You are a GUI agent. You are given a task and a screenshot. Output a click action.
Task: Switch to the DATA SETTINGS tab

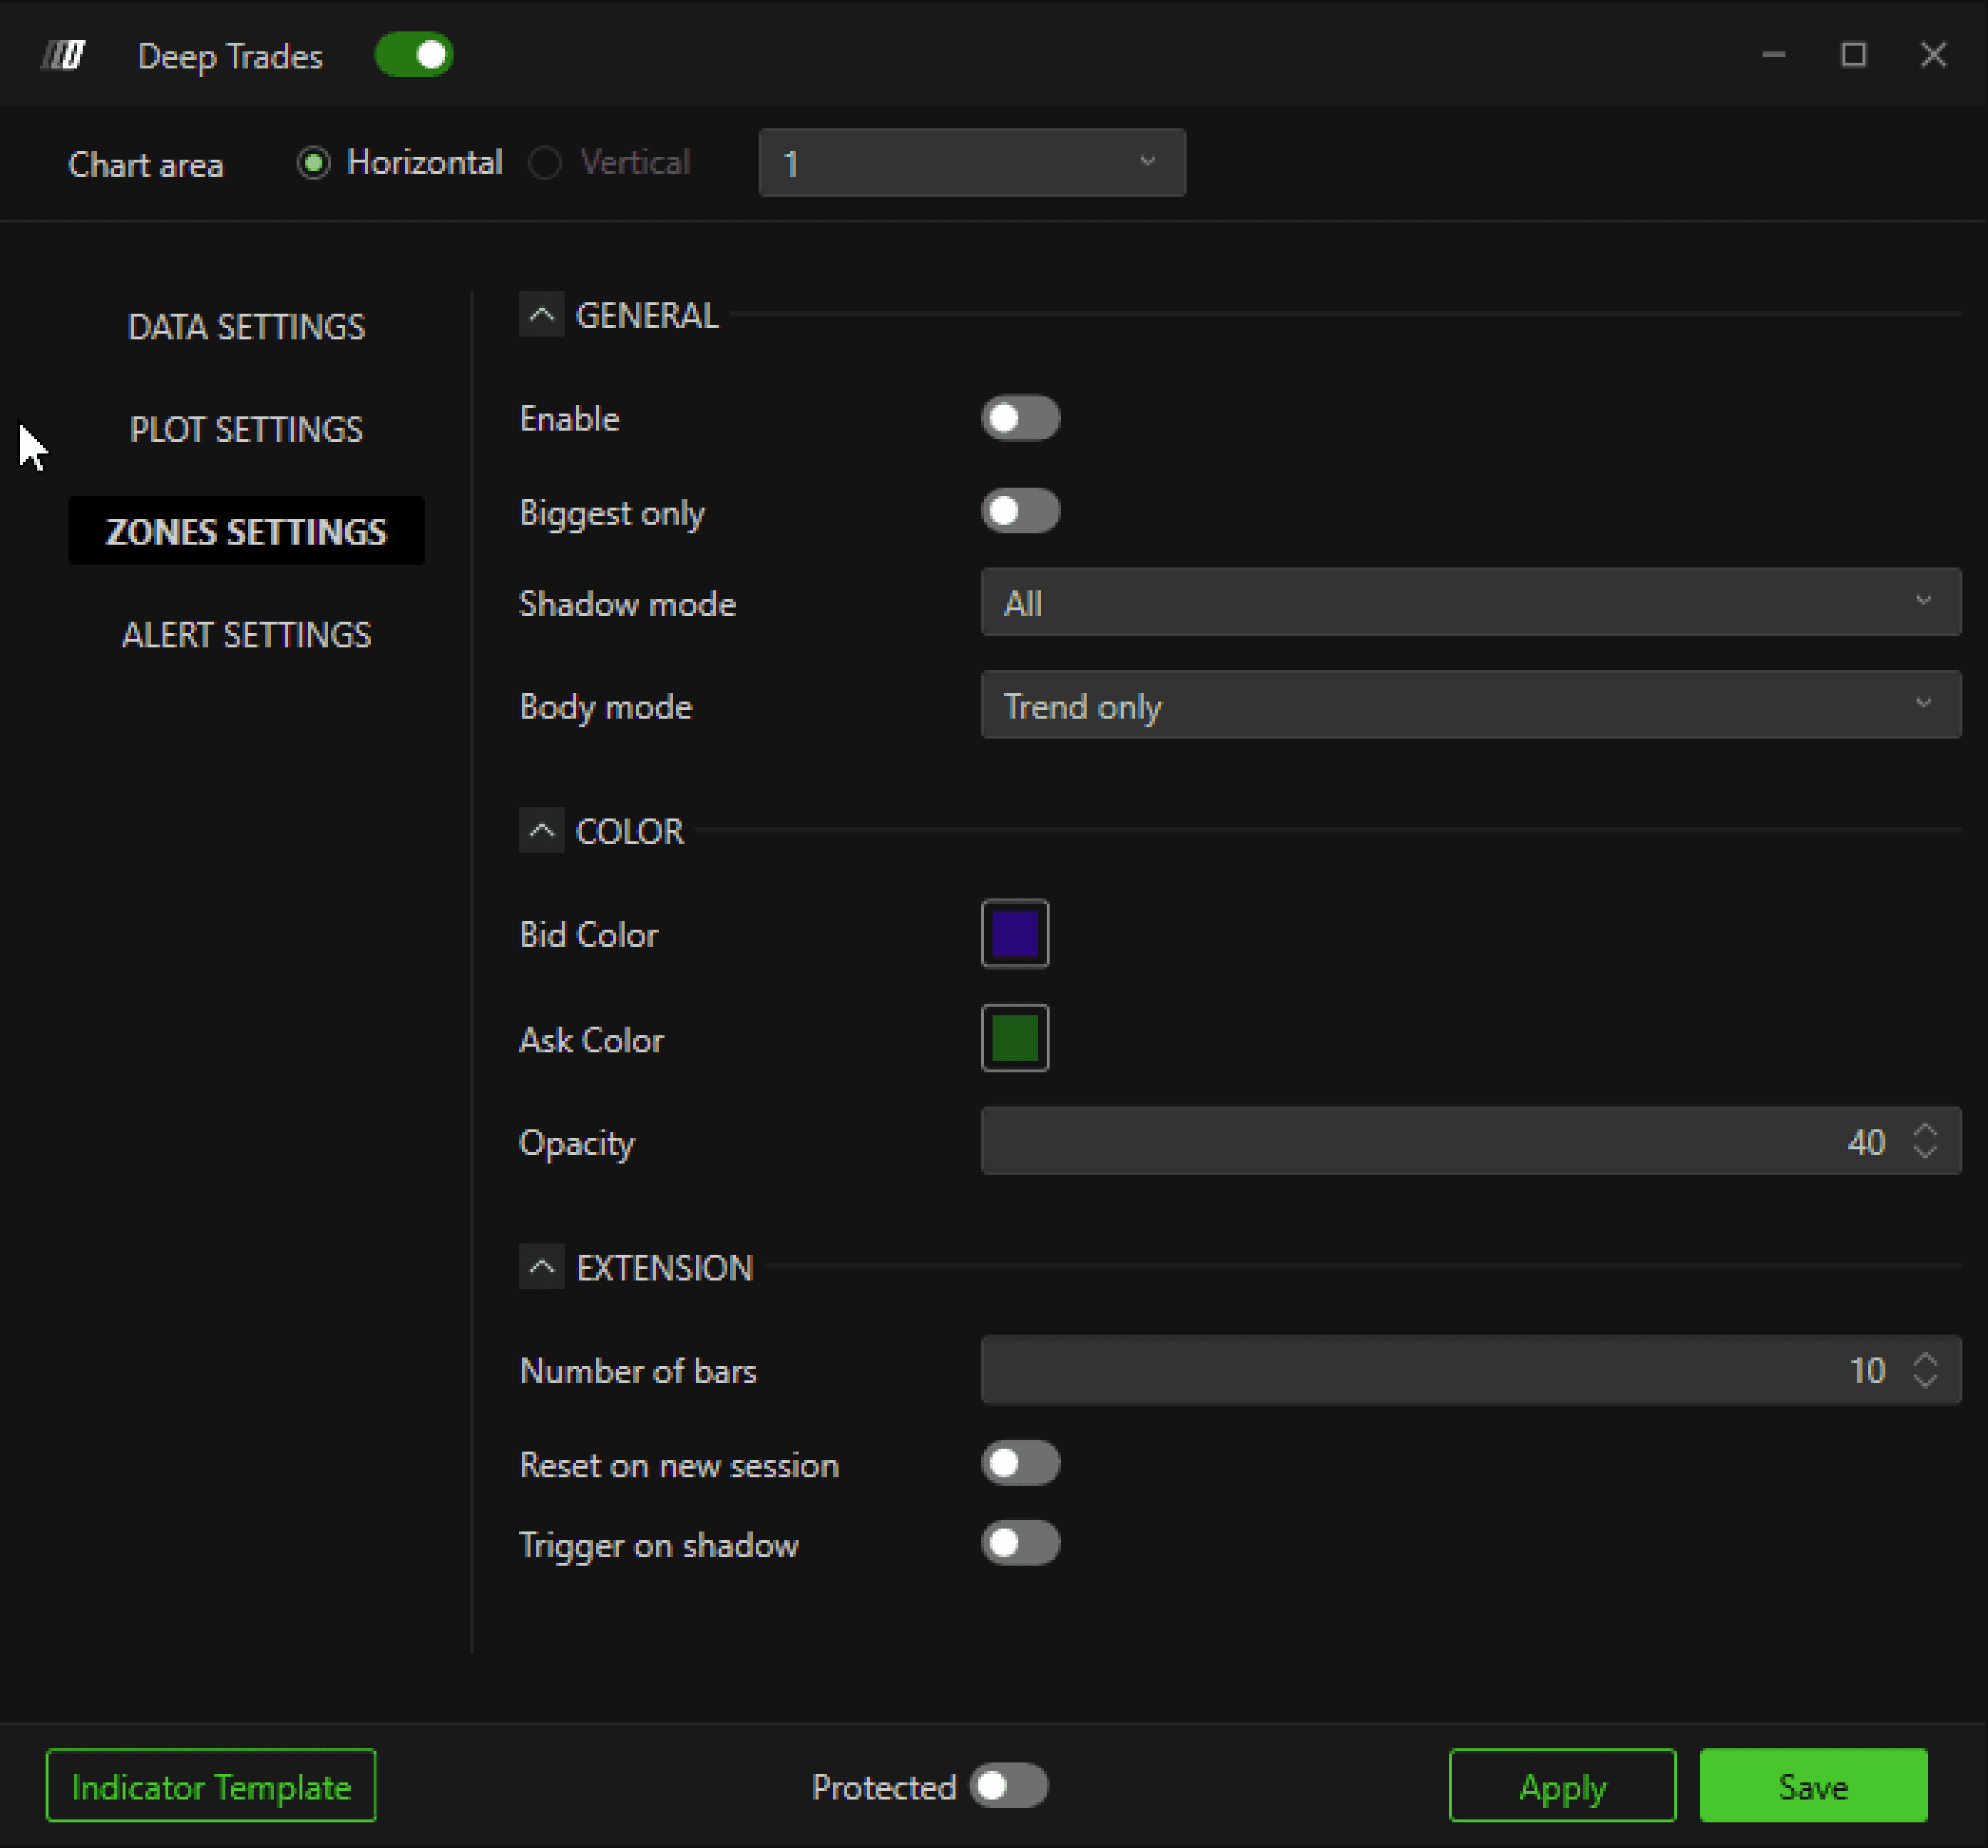[x=246, y=327]
